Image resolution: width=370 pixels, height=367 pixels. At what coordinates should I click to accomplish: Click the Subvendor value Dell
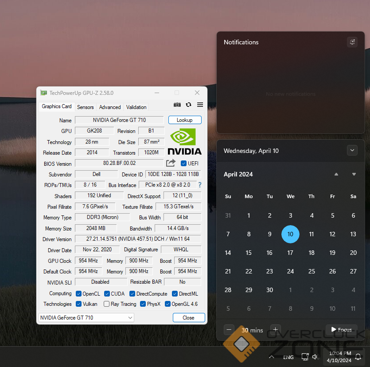click(x=96, y=174)
